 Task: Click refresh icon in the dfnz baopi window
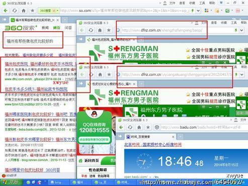click(x=91, y=30)
